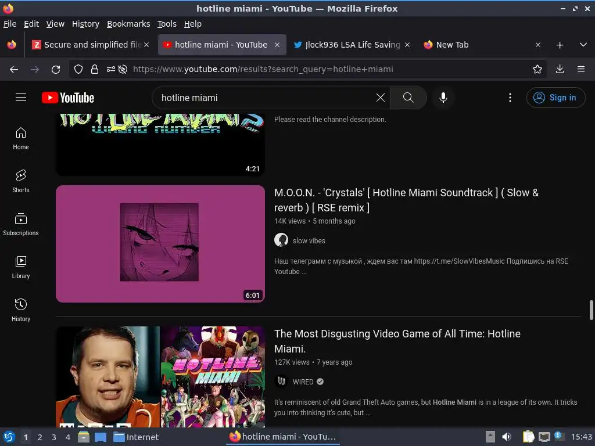Open the taskbar volume icon

coord(506,437)
